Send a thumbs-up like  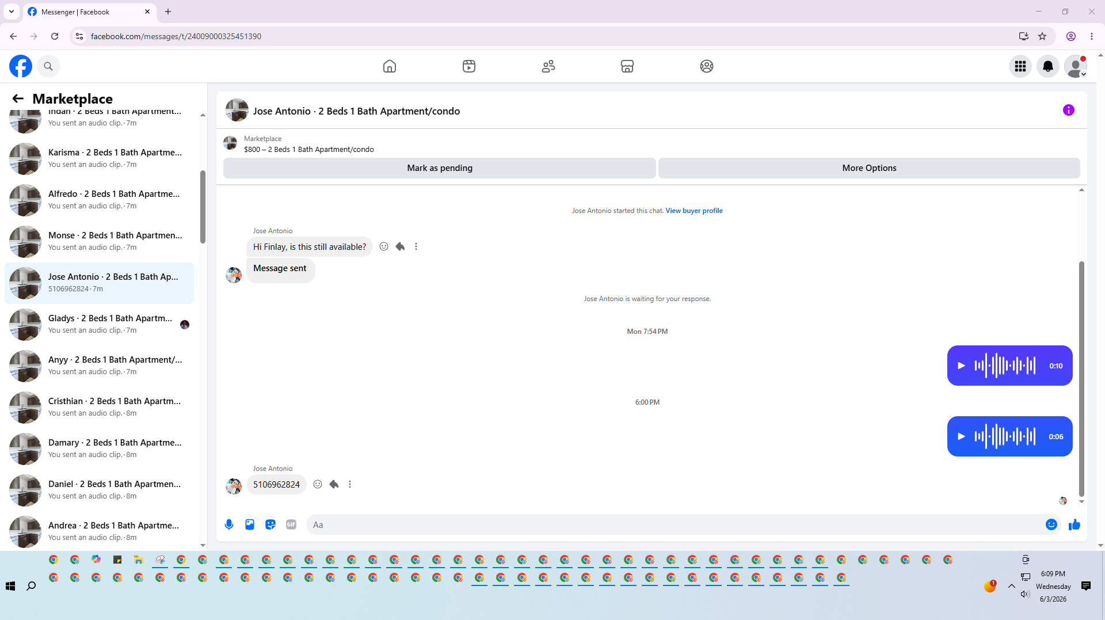coord(1074,524)
